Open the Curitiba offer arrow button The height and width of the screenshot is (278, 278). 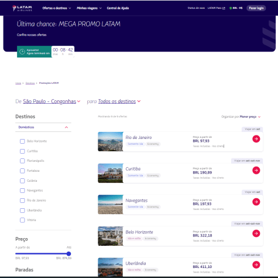(x=256, y=170)
